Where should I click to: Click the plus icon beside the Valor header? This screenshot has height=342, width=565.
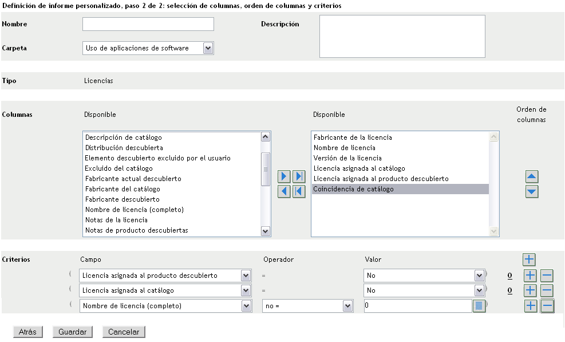[x=529, y=260]
